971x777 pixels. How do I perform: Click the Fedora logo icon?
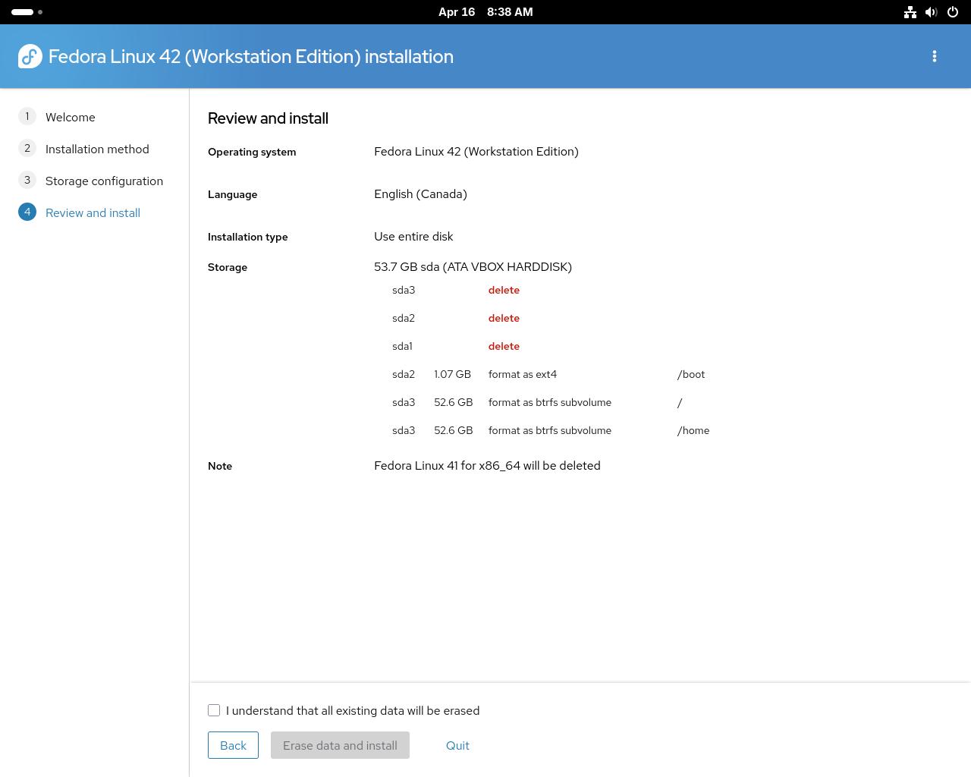(30, 56)
